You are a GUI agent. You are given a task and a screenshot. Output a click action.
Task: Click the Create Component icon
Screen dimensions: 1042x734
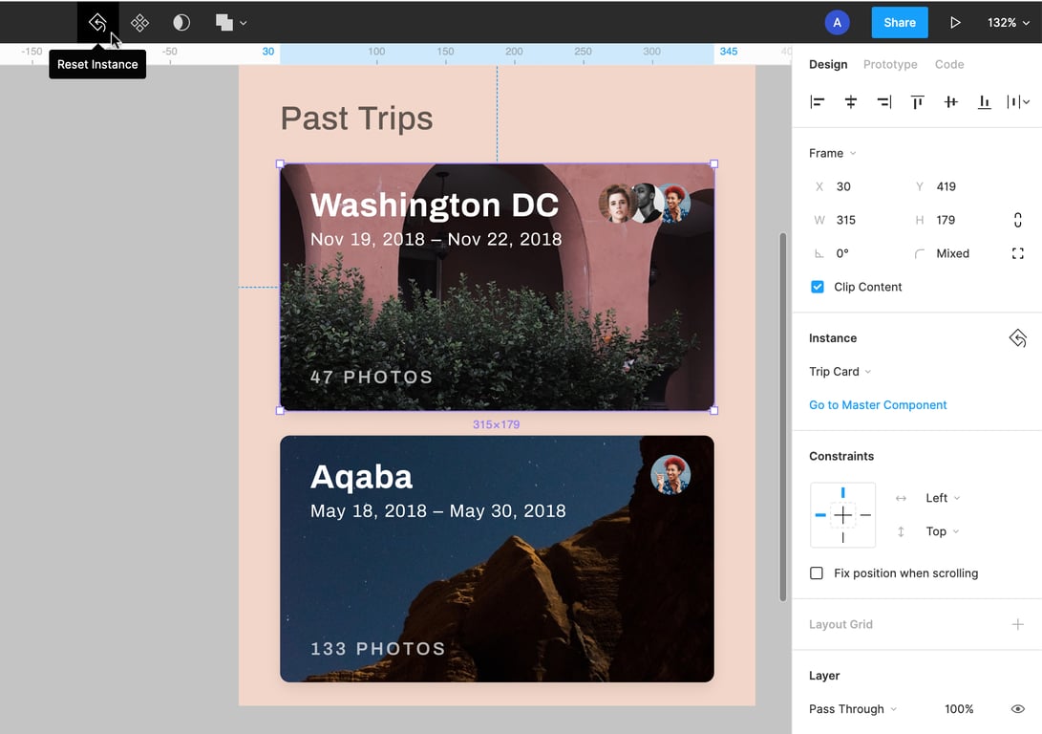[x=139, y=22]
